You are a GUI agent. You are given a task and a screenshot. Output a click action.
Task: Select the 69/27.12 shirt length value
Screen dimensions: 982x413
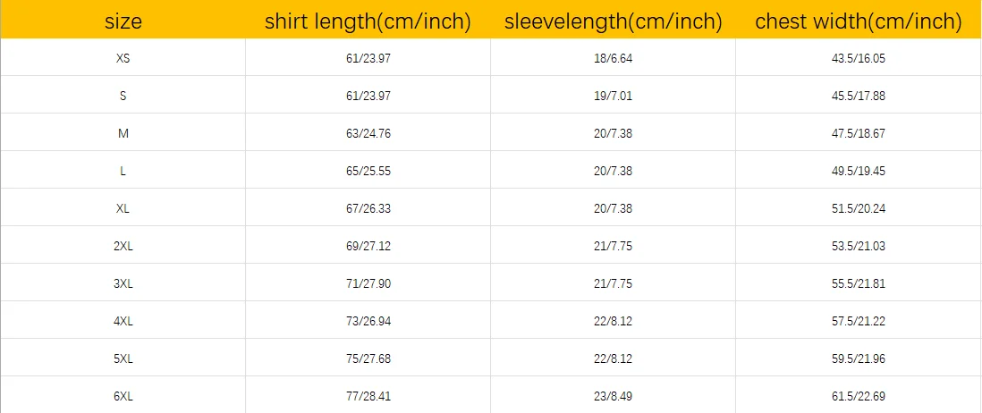click(x=368, y=246)
